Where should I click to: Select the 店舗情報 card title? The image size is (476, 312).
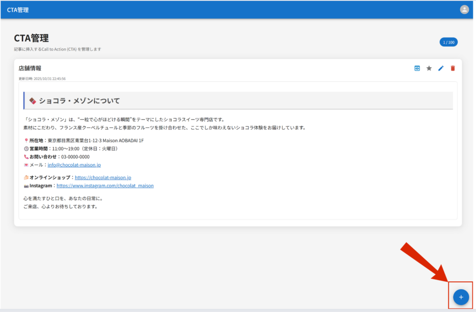(30, 68)
